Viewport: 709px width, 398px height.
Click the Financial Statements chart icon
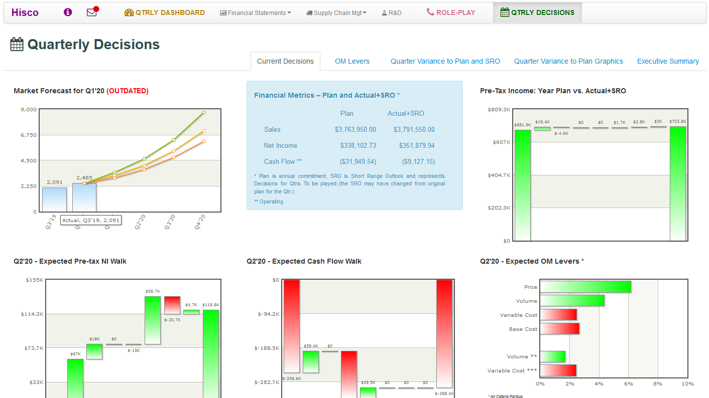coord(223,13)
